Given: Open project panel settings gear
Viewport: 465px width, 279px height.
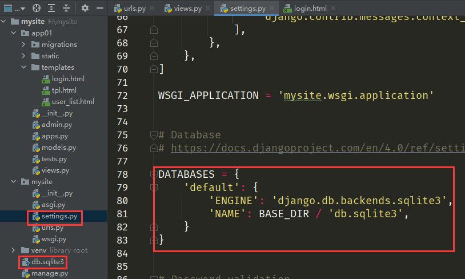Looking at the screenshot, I should click(85, 8).
